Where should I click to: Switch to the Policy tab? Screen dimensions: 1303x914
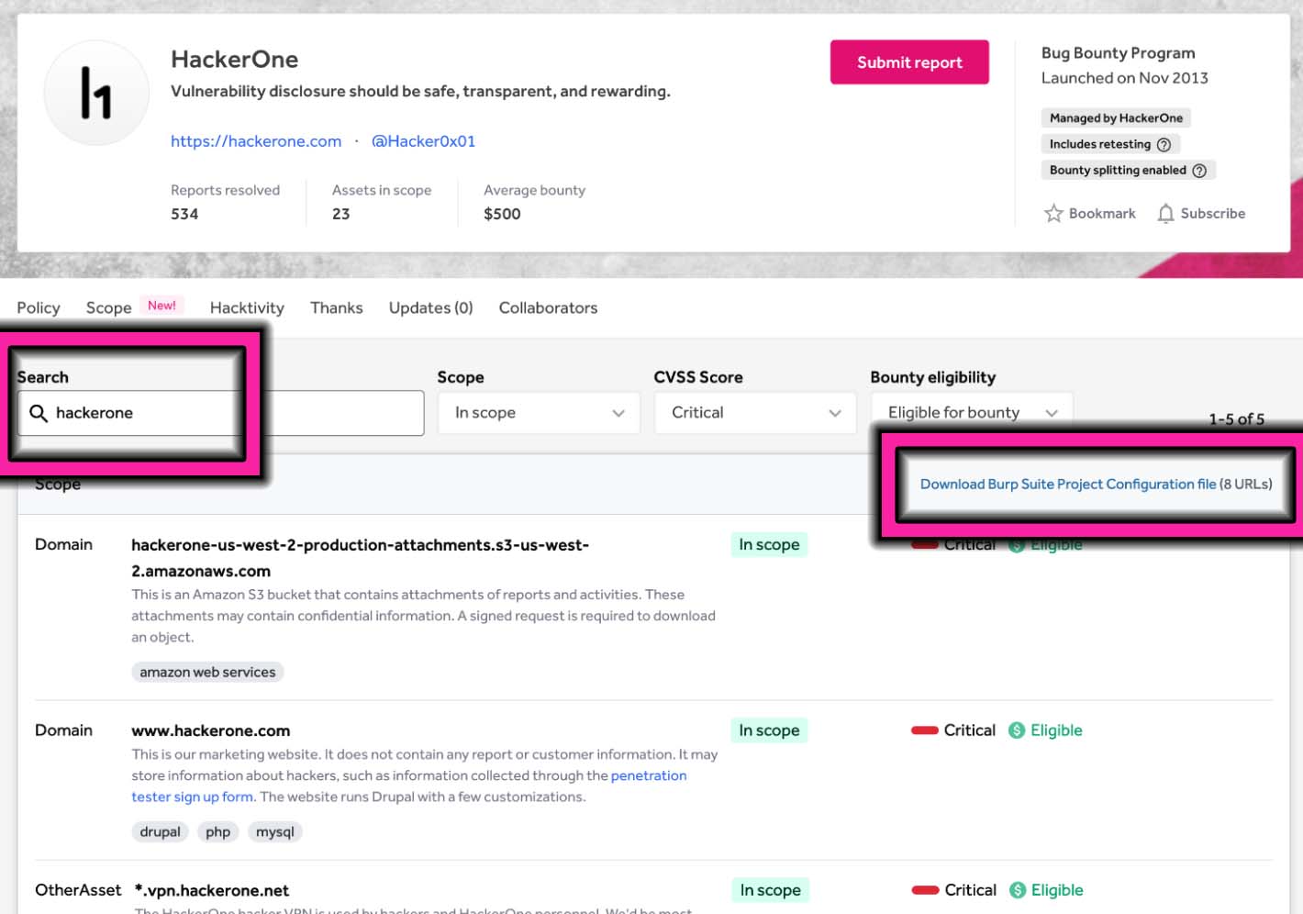pyautogui.click(x=39, y=308)
